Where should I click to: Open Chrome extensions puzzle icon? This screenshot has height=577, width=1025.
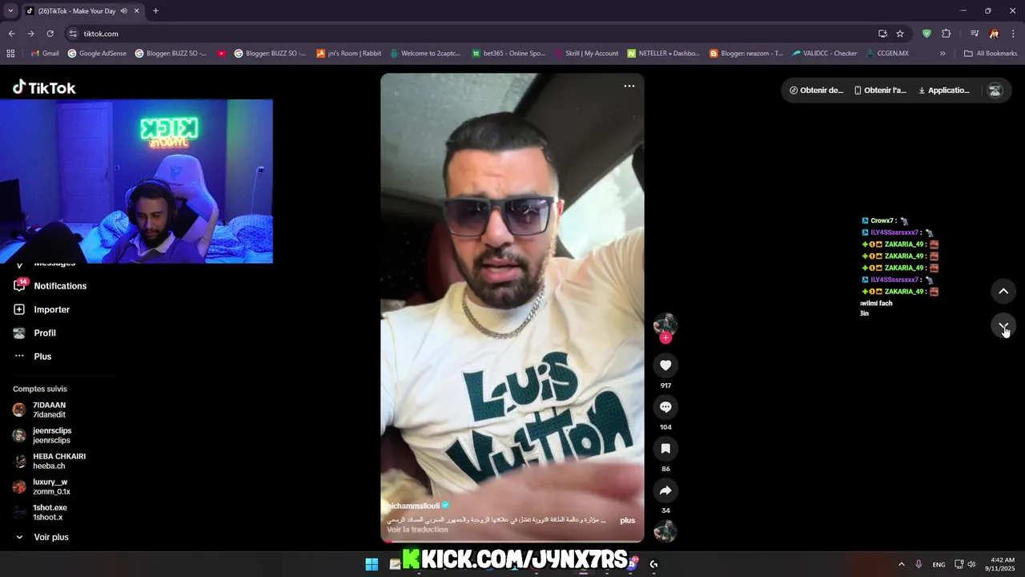946,34
